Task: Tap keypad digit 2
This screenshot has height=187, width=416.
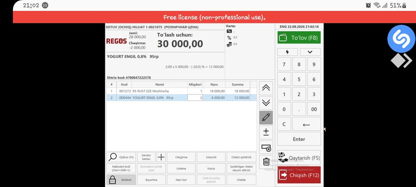Action: tap(299, 94)
